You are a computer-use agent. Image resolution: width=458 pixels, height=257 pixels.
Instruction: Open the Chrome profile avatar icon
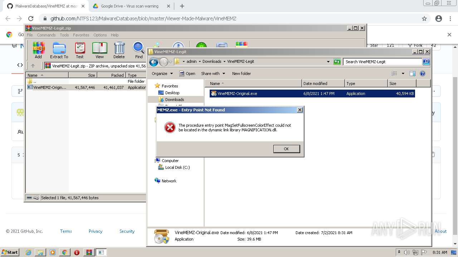(x=439, y=19)
